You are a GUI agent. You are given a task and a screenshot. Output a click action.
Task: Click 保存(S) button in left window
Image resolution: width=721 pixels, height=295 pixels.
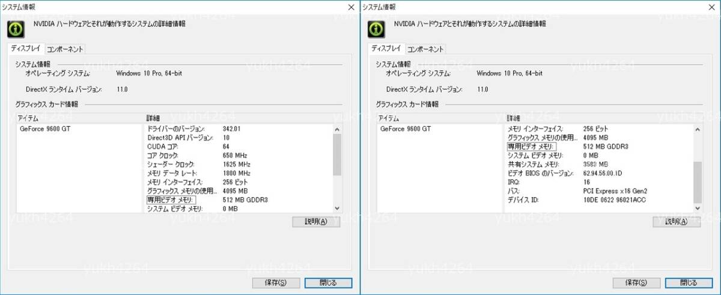coord(276,282)
